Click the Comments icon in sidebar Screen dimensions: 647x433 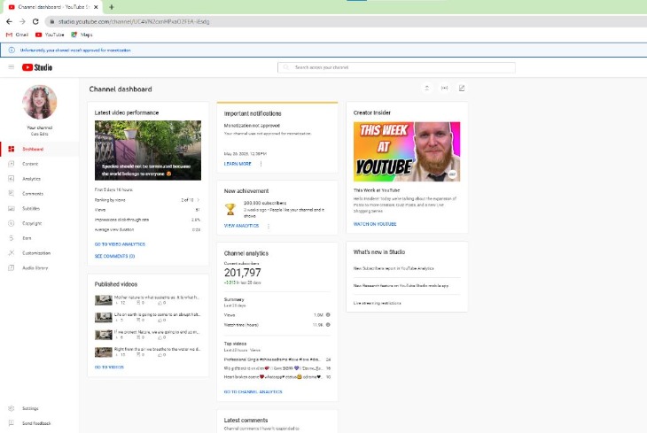point(12,193)
